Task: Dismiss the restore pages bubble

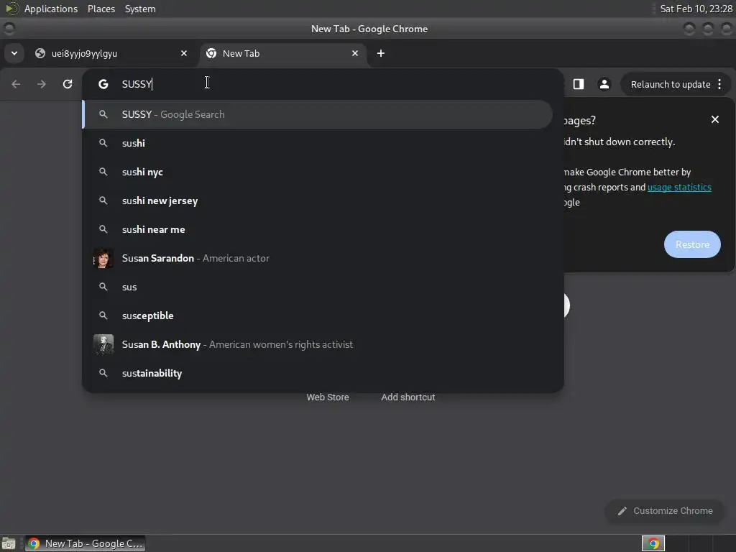Action: 715,120
